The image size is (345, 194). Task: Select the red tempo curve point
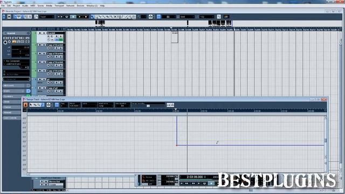coord(177,145)
